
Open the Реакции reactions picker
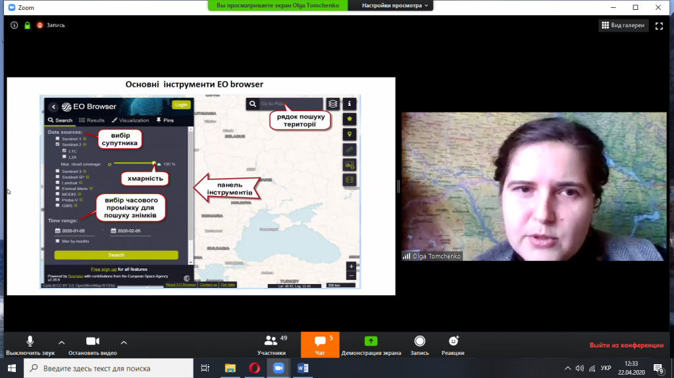(x=453, y=345)
